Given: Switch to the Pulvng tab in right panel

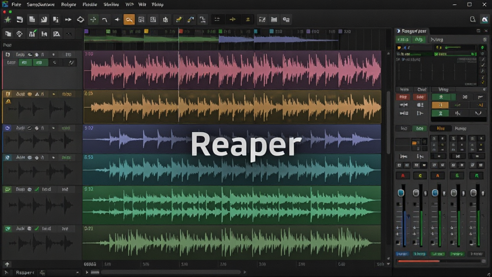Looking at the screenshot, I should [x=436, y=39].
